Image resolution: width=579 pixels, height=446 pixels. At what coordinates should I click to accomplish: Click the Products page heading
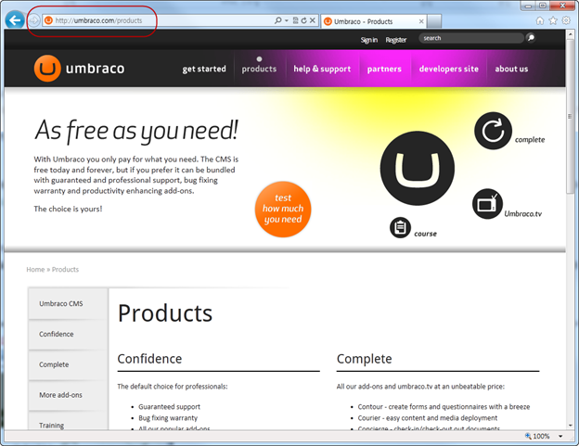click(x=165, y=313)
